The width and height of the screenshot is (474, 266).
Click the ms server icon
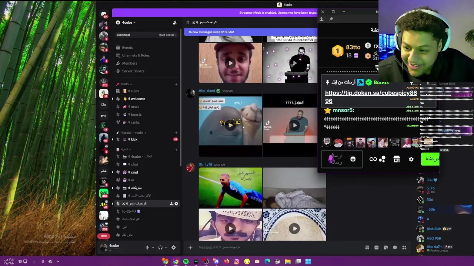[104, 116]
